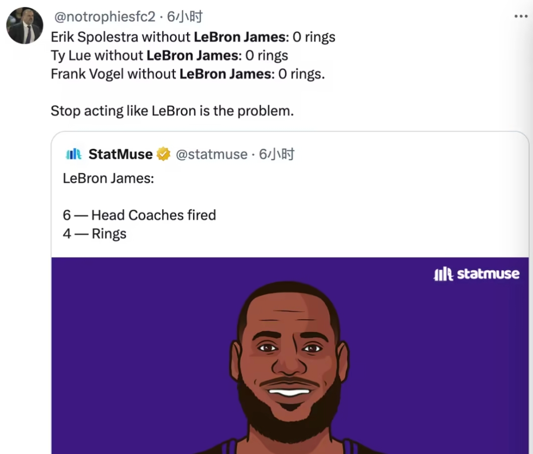Click the gold verified badge beside StatMuse
Image resolution: width=533 pixels, height=454 pixels.
(x=163, y=154)
